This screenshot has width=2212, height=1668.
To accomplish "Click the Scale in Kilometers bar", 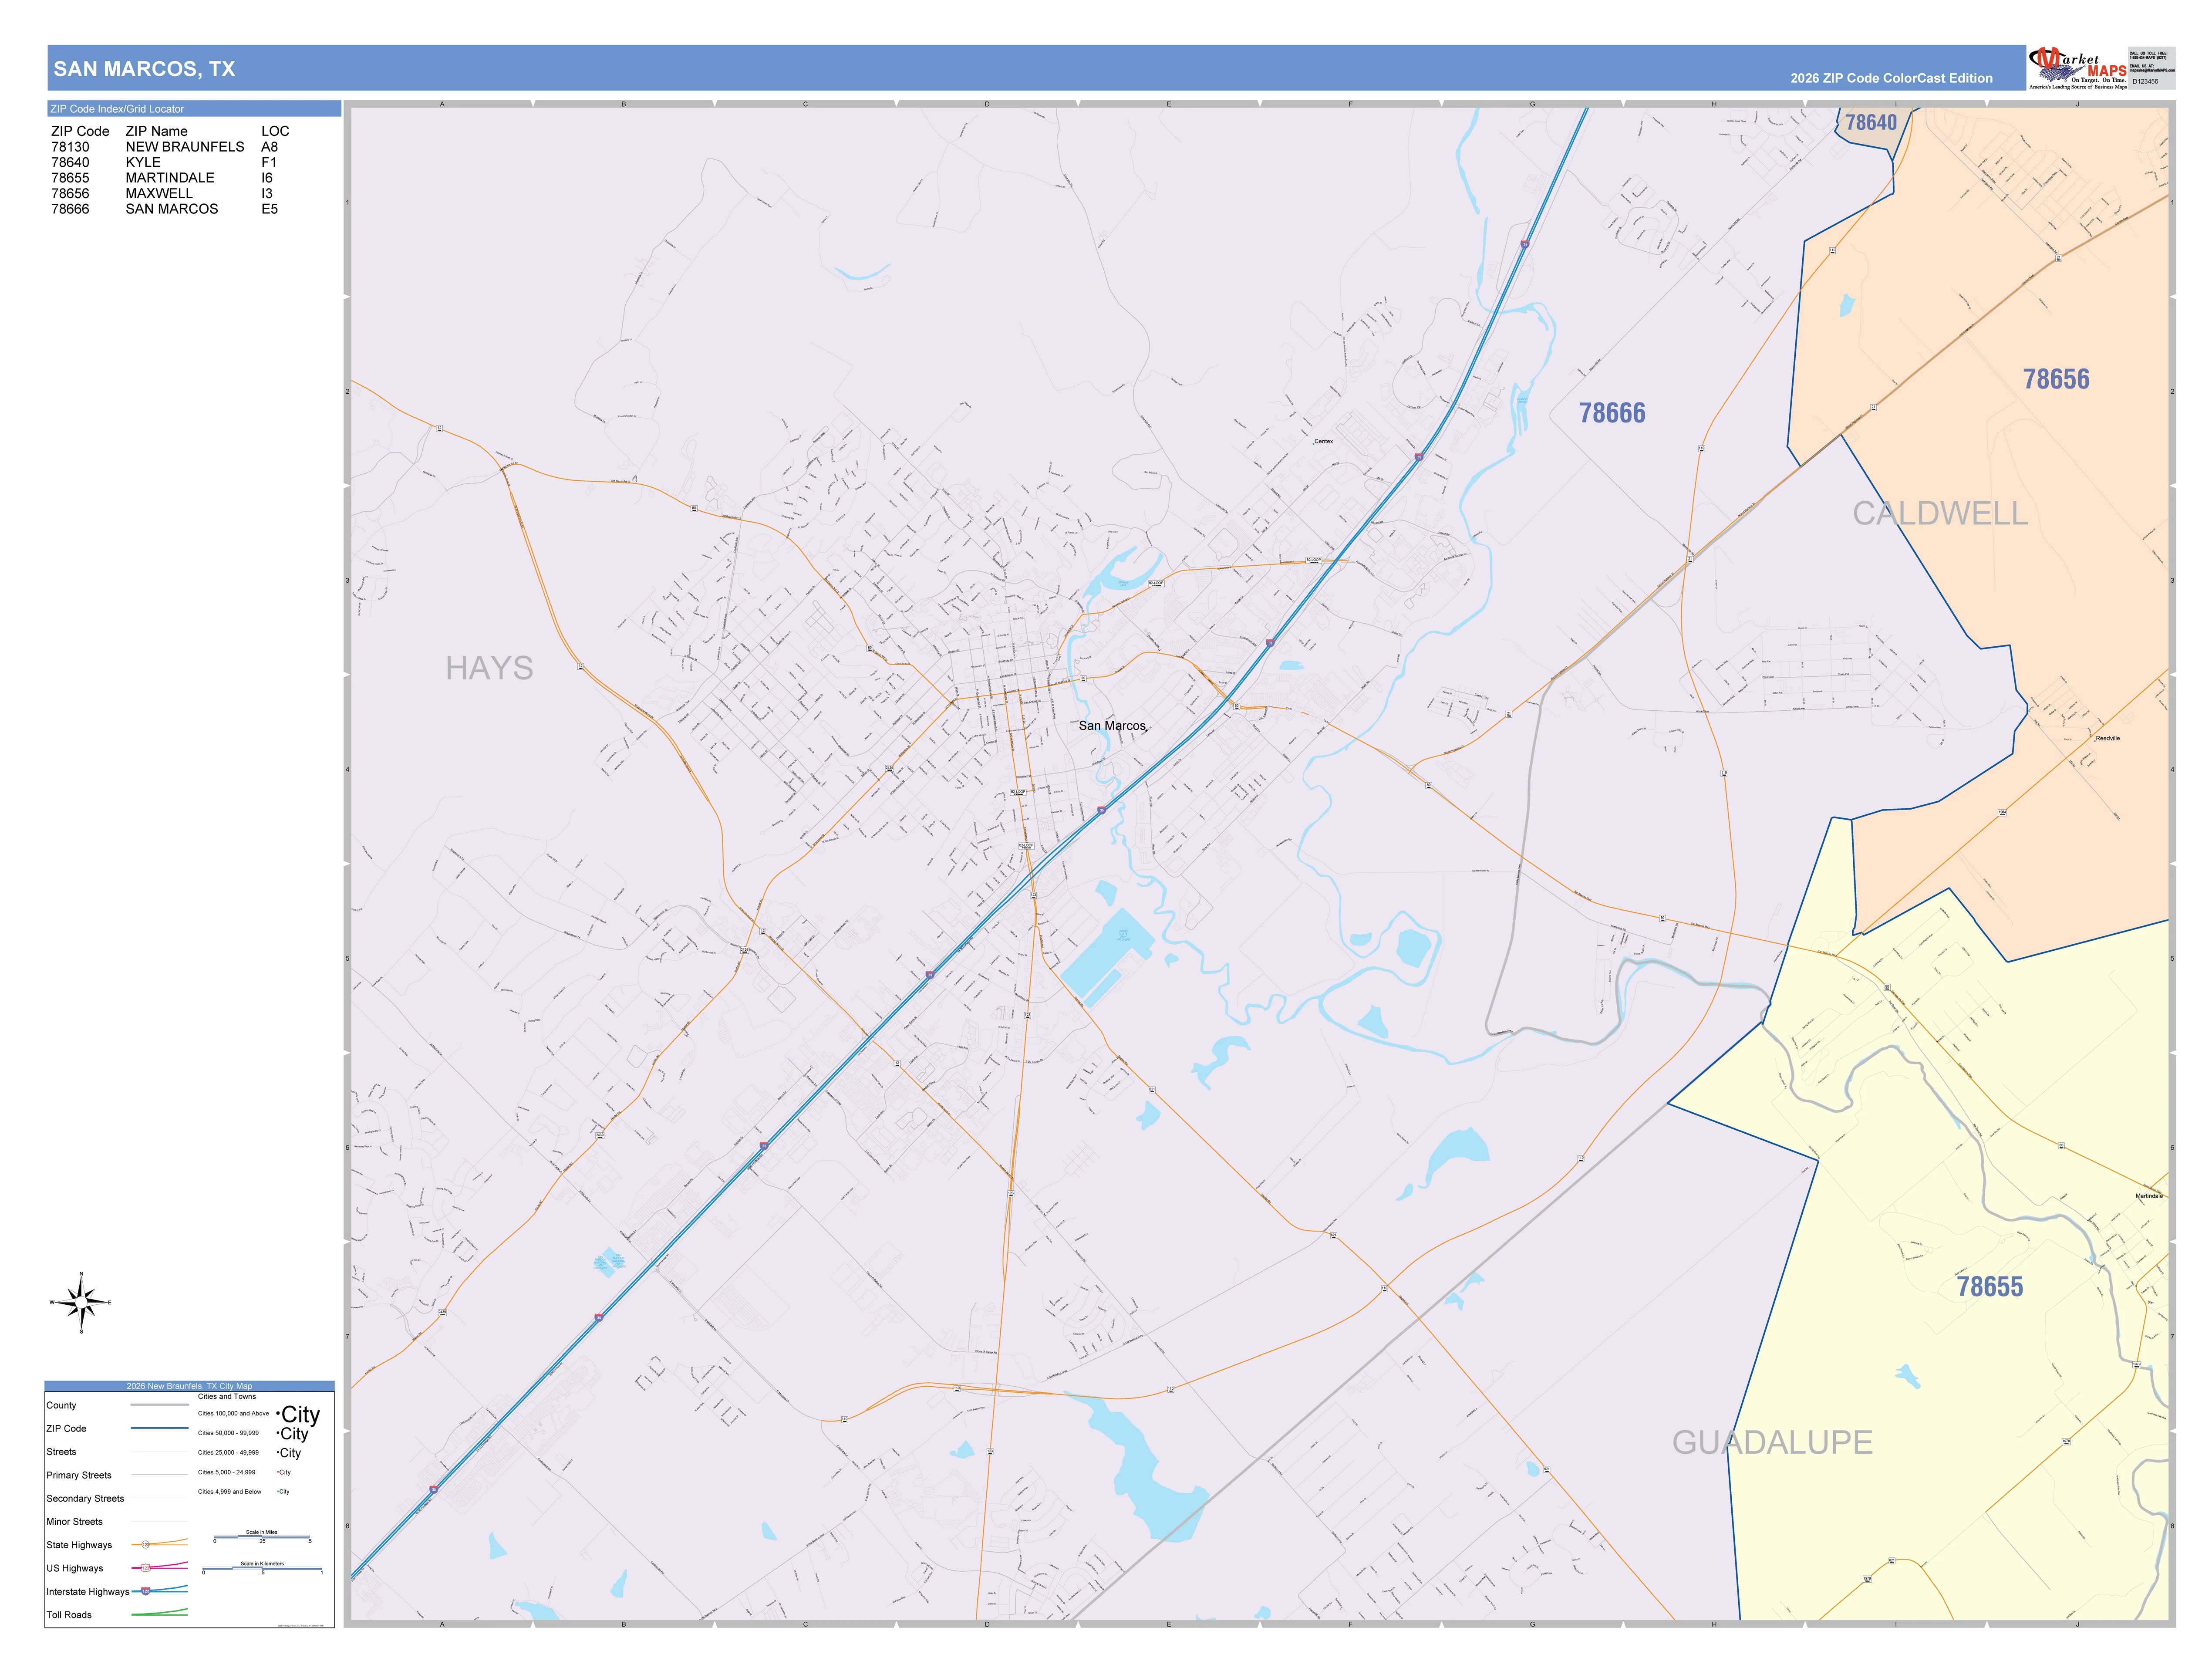I will pos(262,1568).
